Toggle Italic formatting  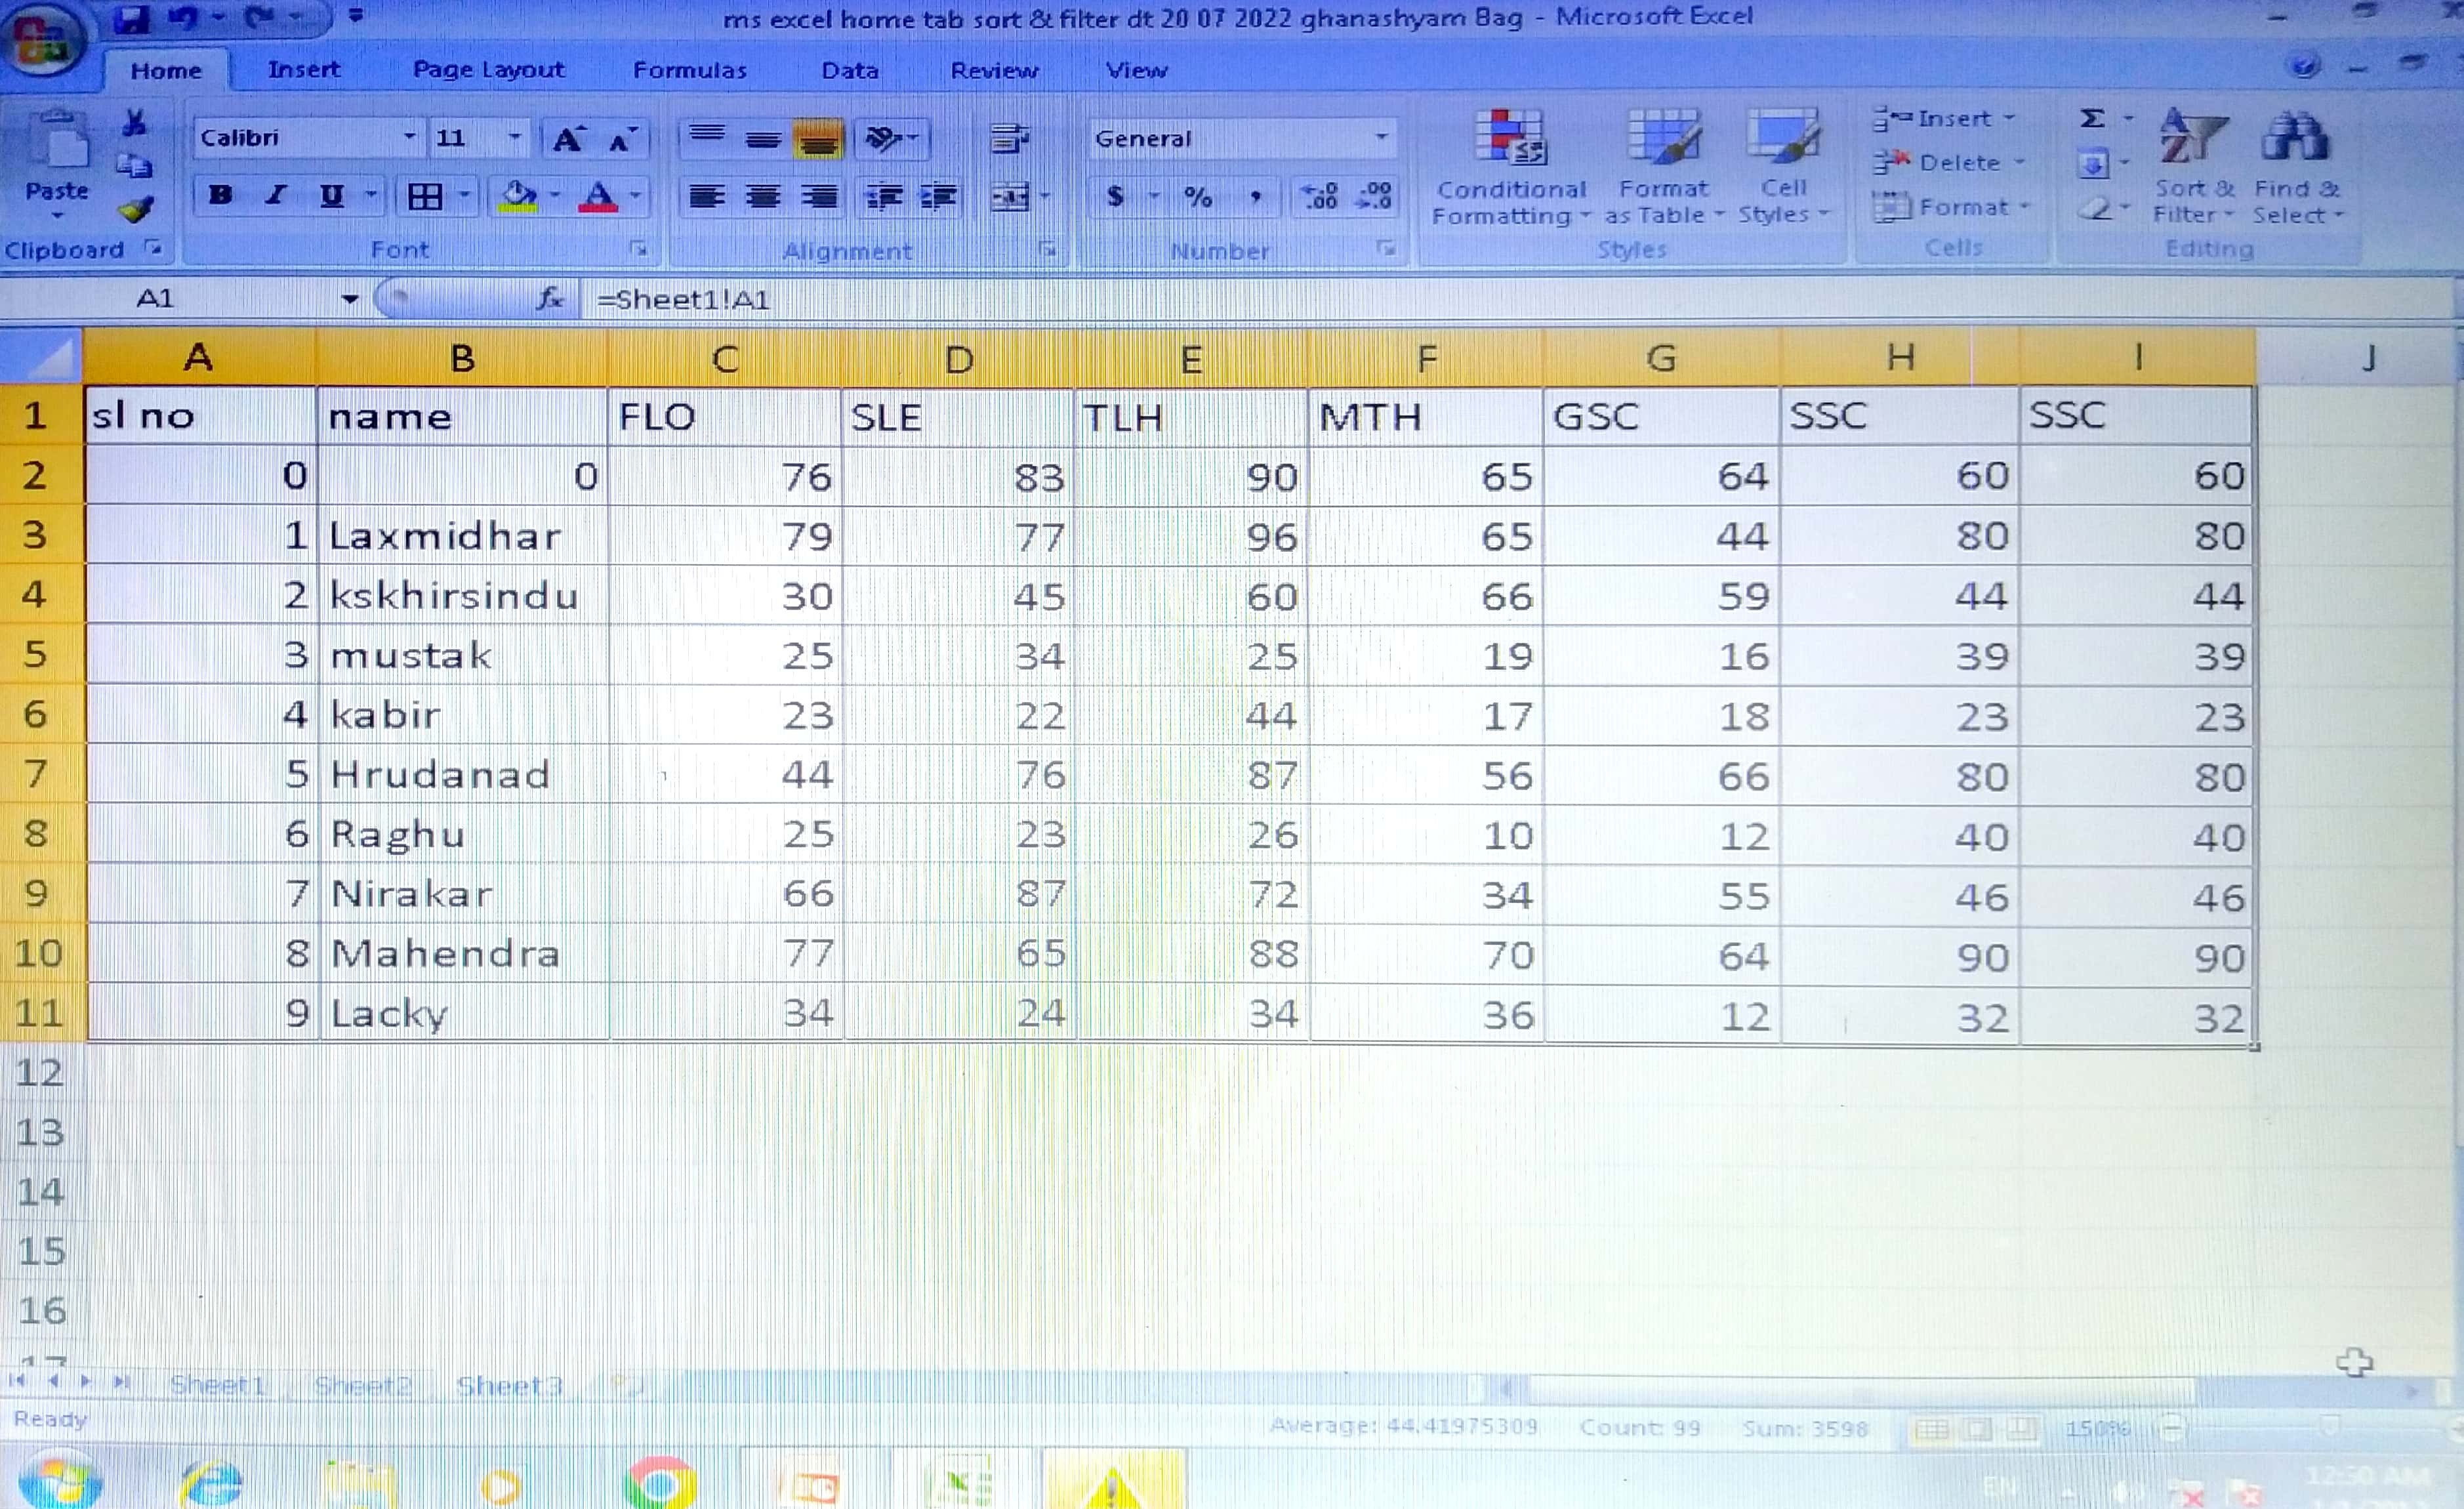pos(277,195)
